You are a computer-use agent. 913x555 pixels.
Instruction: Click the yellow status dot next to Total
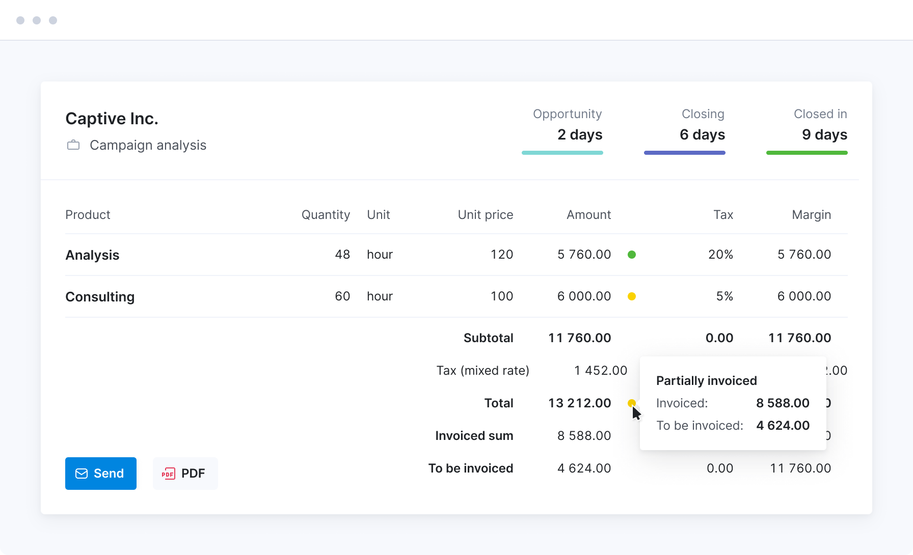(x=631, y=403)
